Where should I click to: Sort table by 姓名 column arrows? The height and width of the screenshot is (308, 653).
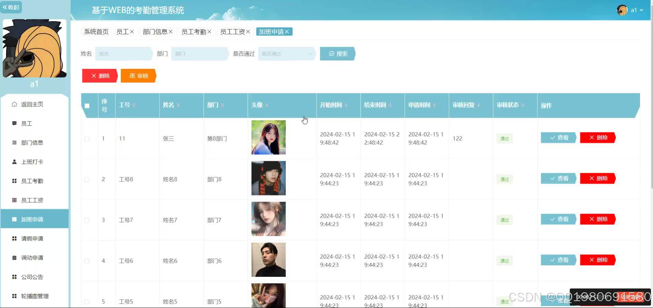point(178,105)
